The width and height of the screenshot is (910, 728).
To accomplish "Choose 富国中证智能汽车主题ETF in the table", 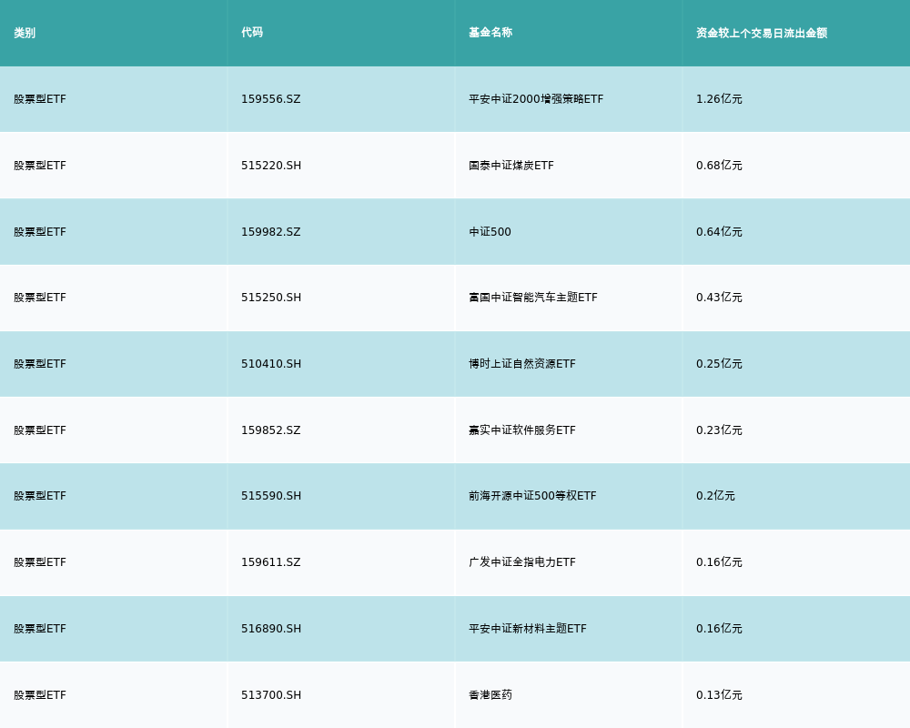I will click(533, 298).
